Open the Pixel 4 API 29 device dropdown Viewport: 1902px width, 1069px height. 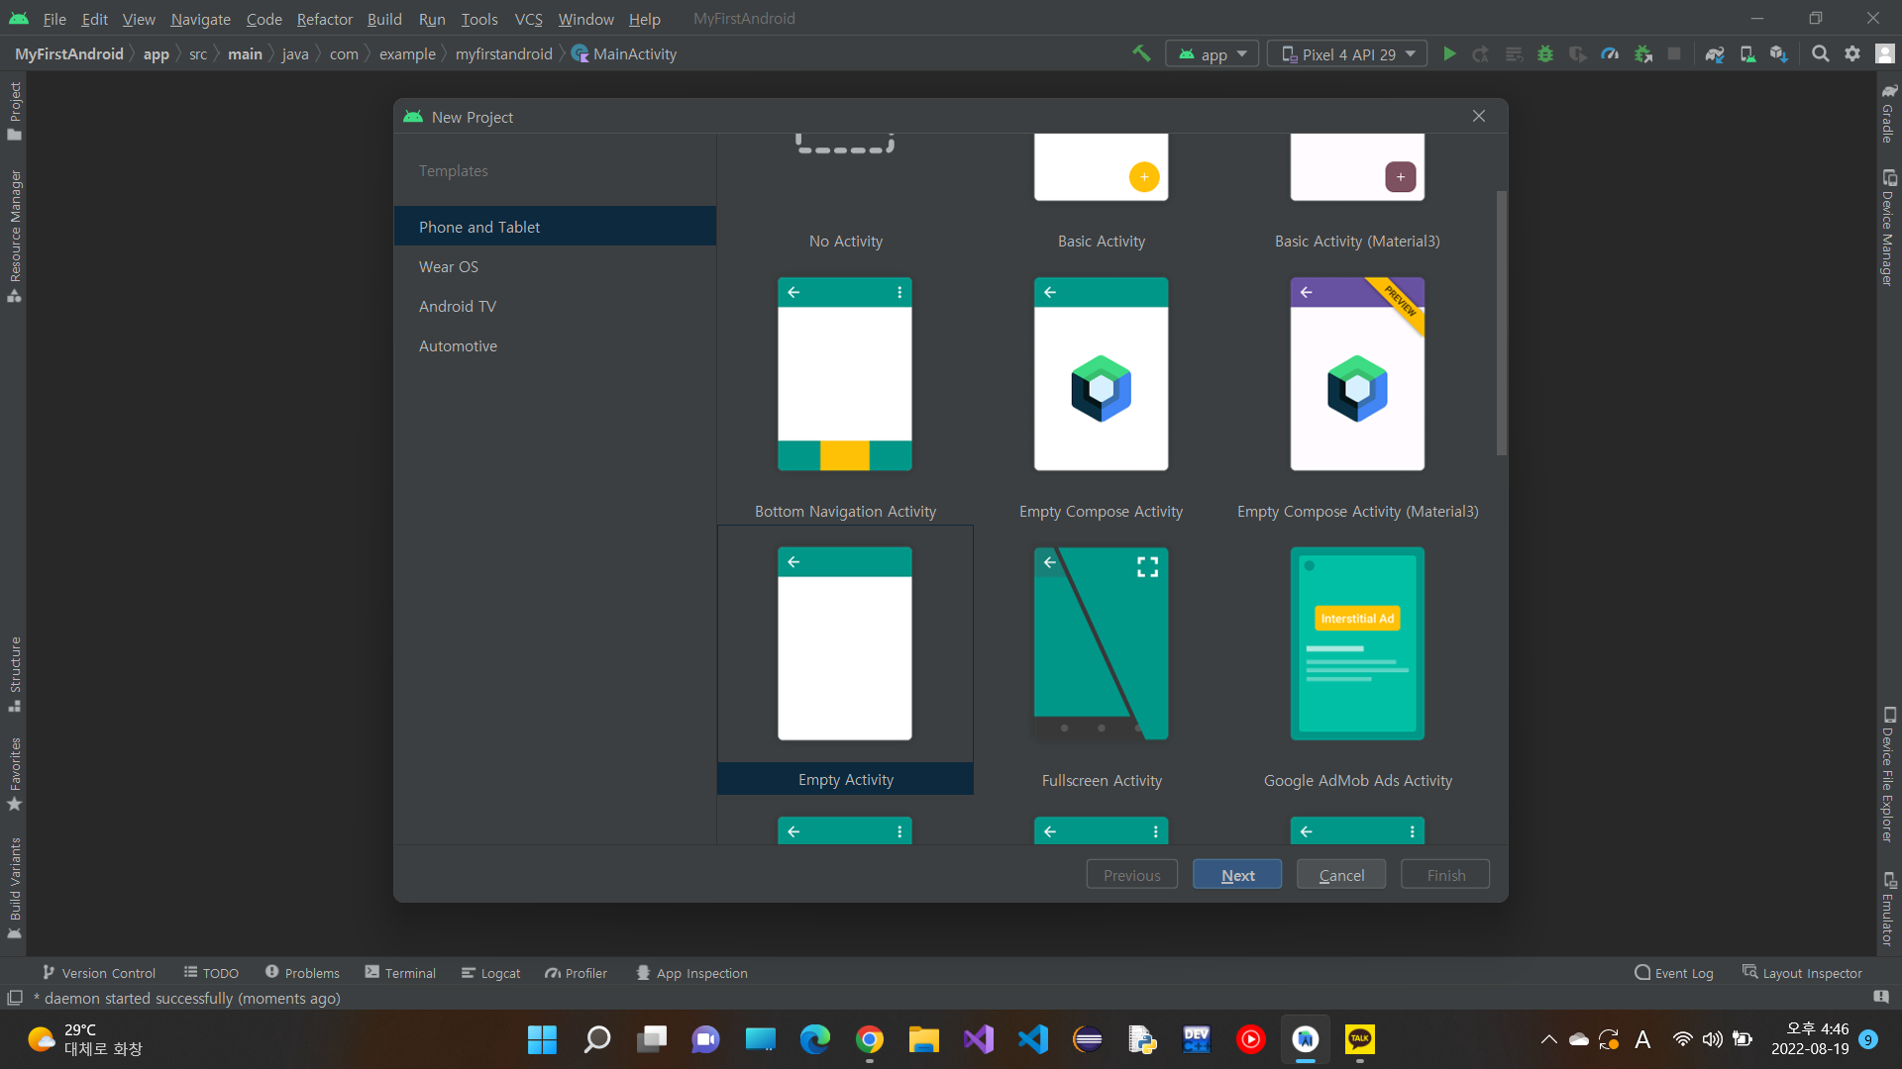pyautogui.click(x=1347, y=54)
